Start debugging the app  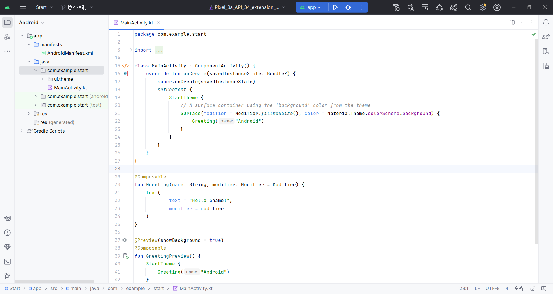click(348, 7)
